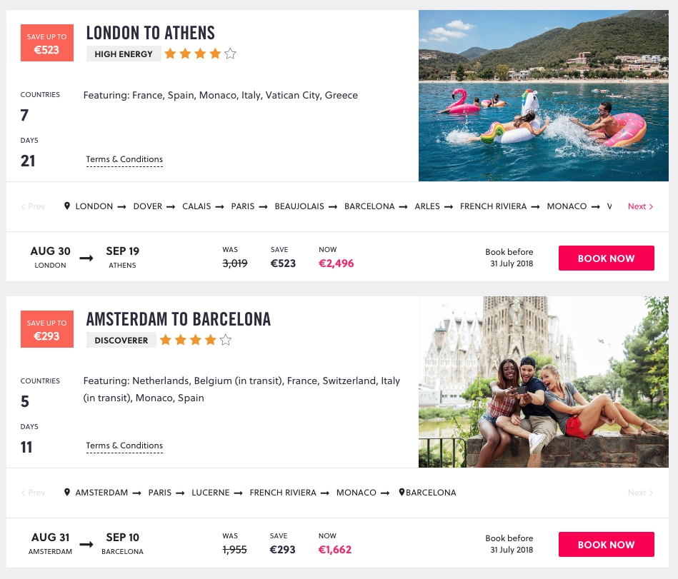Image resolution: width=678 pixels, height=579 pixels.
Task: Select the Discoverer tag
Action: point(121,340)
